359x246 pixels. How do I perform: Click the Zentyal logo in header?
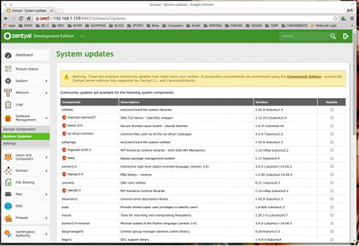pyautogui.click(x=18, y=36)
